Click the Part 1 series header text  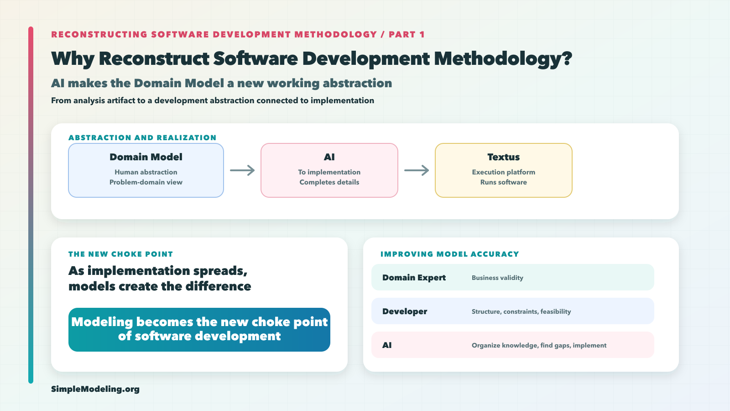click(238, 34)
